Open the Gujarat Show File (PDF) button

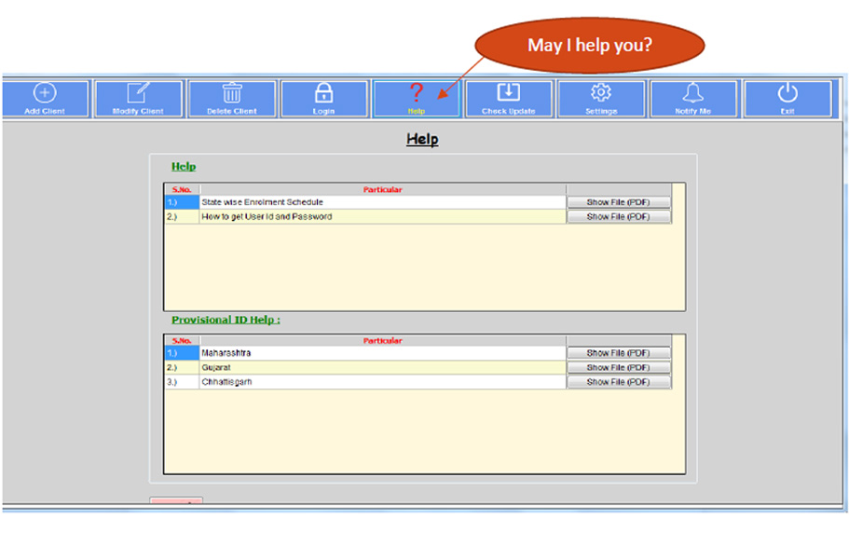[x=618, y=368]
